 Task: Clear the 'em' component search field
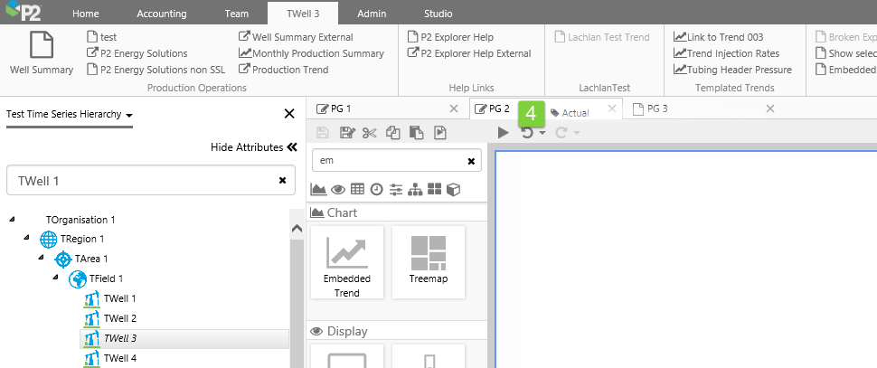[471, 161]
